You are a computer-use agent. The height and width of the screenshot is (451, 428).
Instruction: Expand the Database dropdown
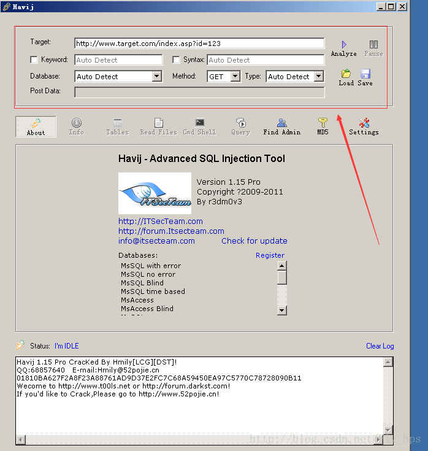[156, 77]
